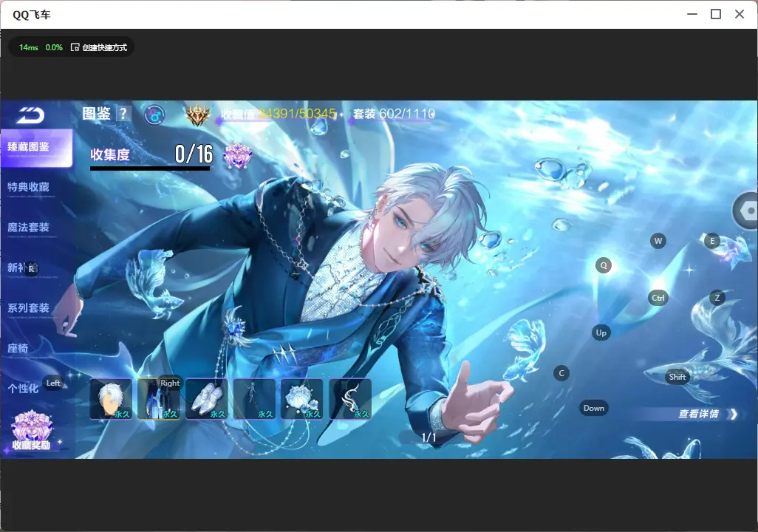The width and height of the screenshot is (758, 532).
Task: Click the Q key overlay button
Action: tap(604, 265)
